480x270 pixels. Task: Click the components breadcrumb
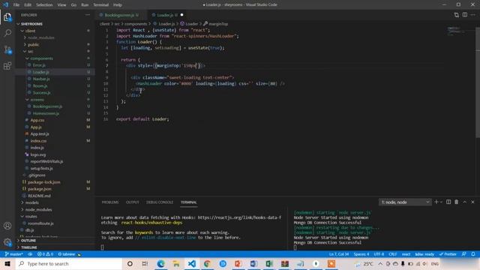[136, 24]
